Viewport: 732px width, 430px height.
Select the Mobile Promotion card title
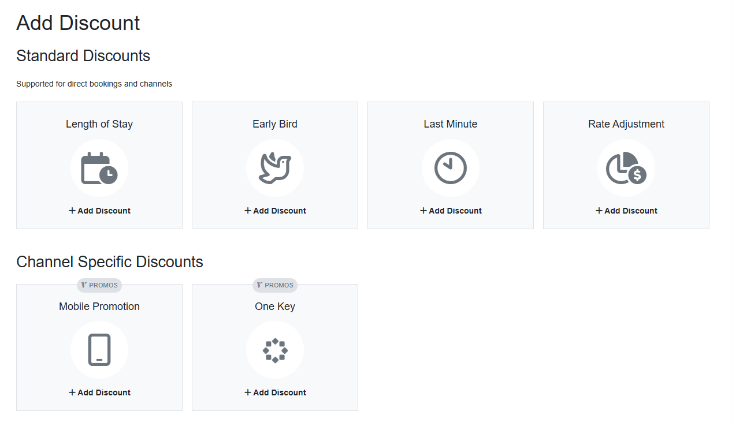pyautogui.click(x=99, y=306)
